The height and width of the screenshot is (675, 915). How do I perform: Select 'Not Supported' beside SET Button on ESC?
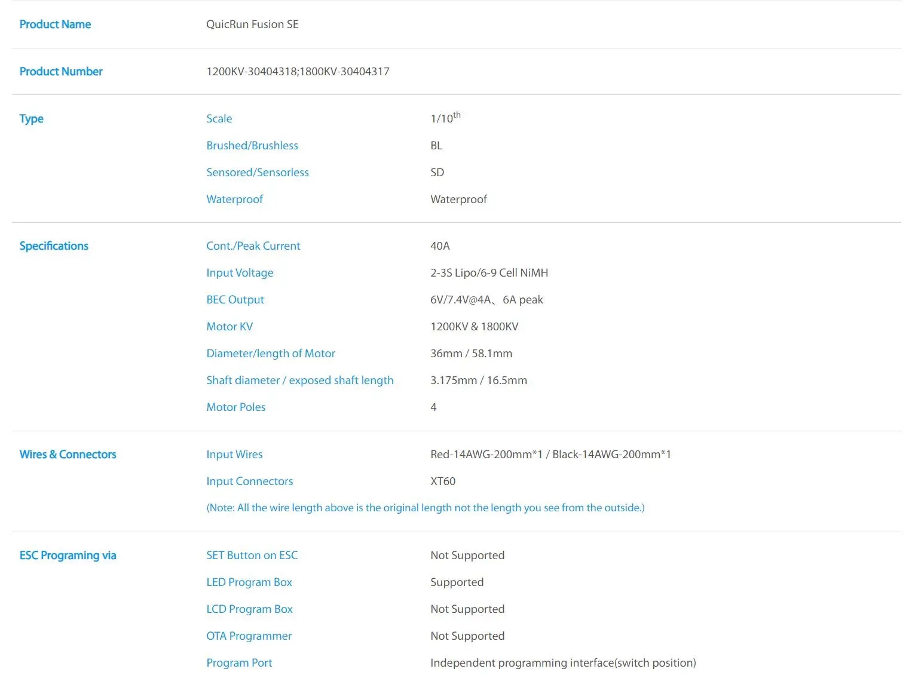point(467,556)
